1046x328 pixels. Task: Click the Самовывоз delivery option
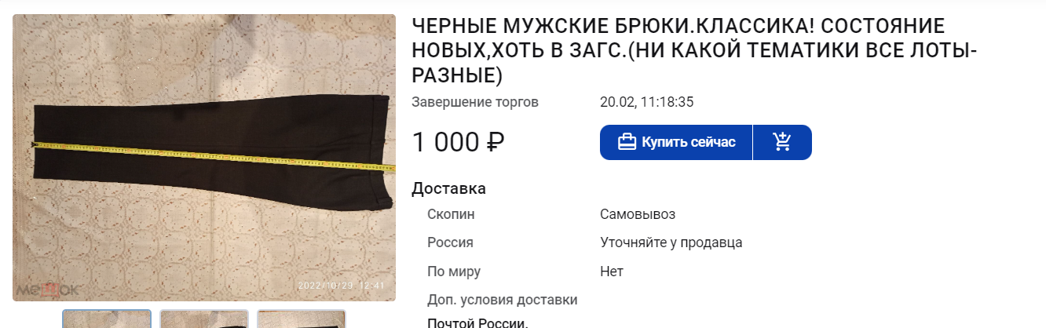click(x=638, y=214)
